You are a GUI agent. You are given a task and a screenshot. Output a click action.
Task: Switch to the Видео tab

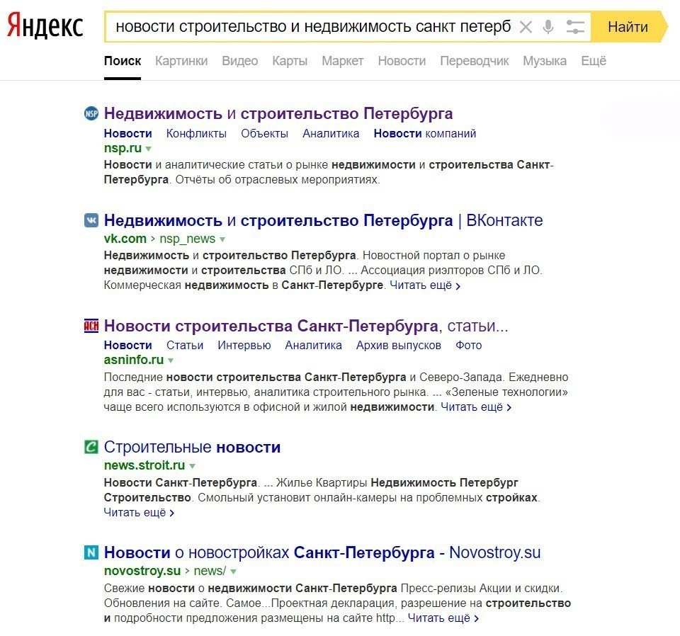coord(240,61)
